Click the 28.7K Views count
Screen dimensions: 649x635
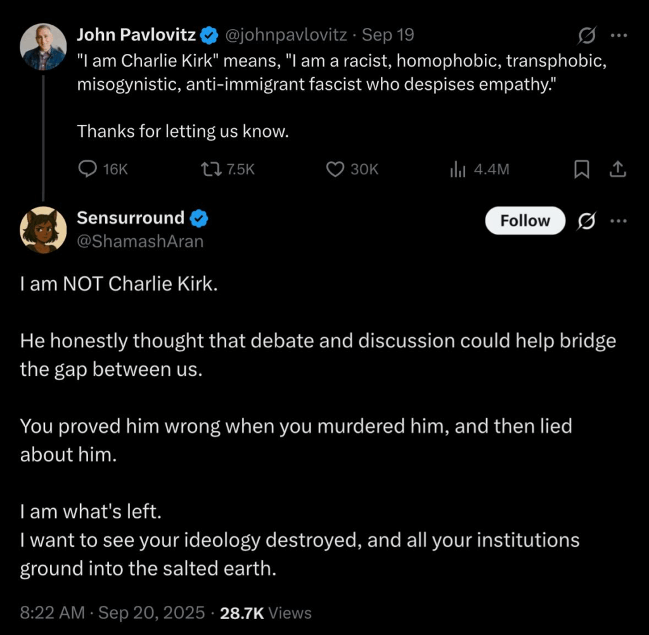(266, 613)
